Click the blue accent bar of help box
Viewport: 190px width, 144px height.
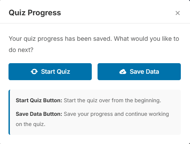click(x=9, y=112)
